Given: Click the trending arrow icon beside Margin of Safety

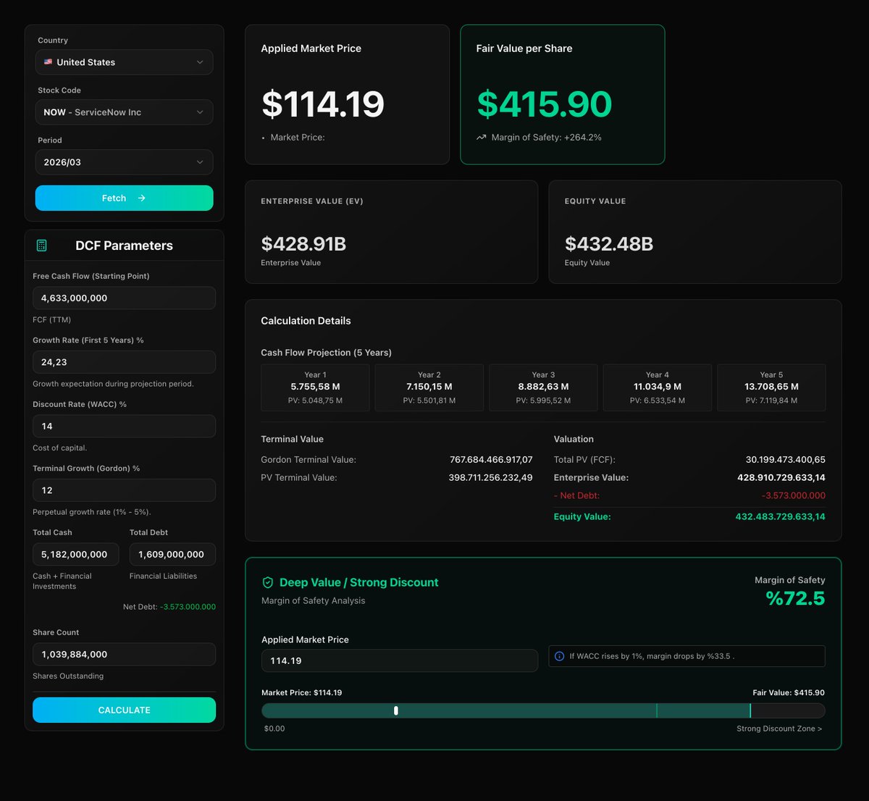Looking at the screenshot, I should click(482, 137).
